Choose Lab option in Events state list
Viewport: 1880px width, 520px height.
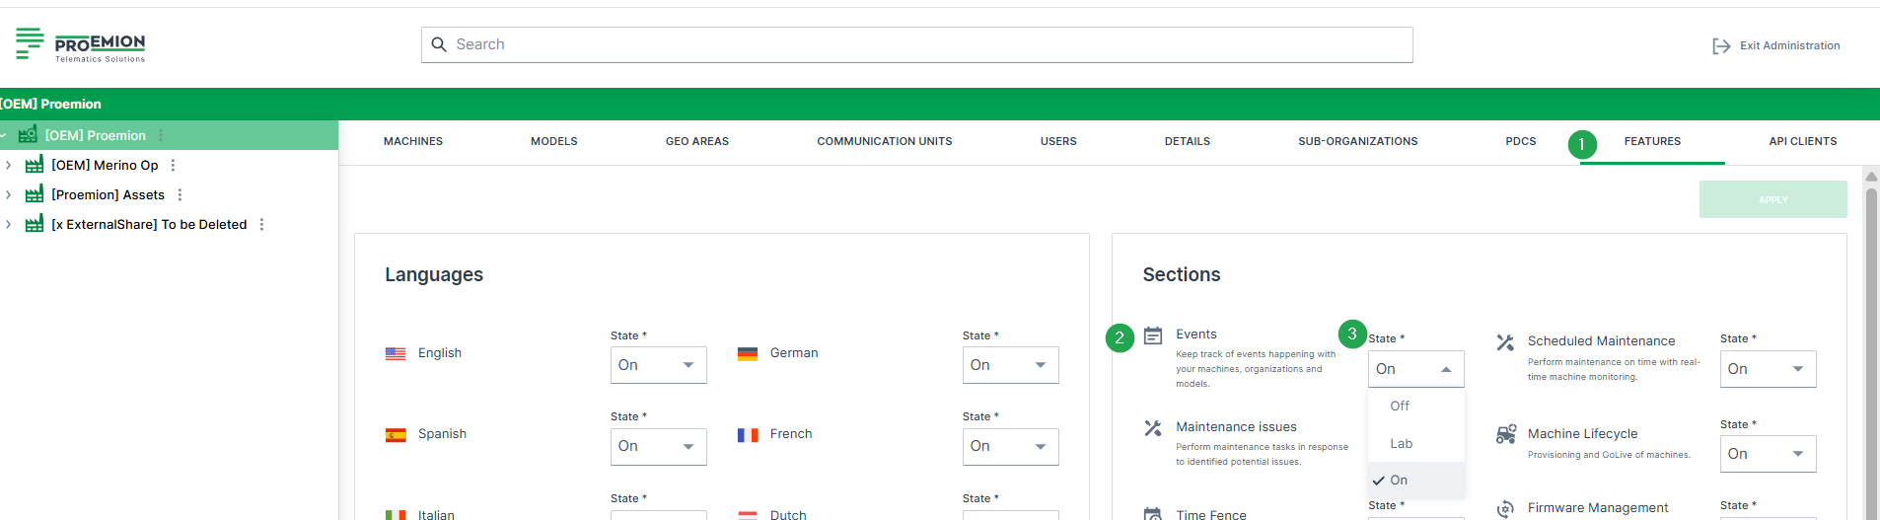[x=1401, y=443]
